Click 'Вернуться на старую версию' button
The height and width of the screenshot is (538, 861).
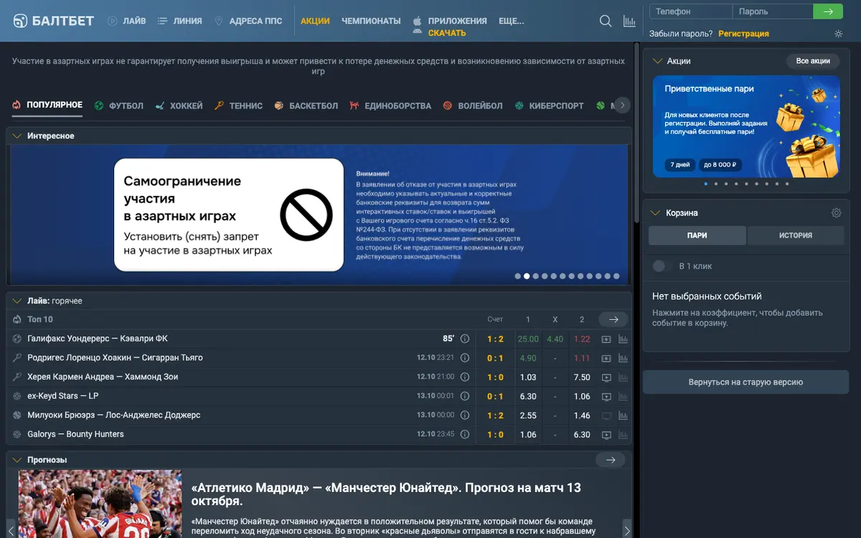(745, 382)
